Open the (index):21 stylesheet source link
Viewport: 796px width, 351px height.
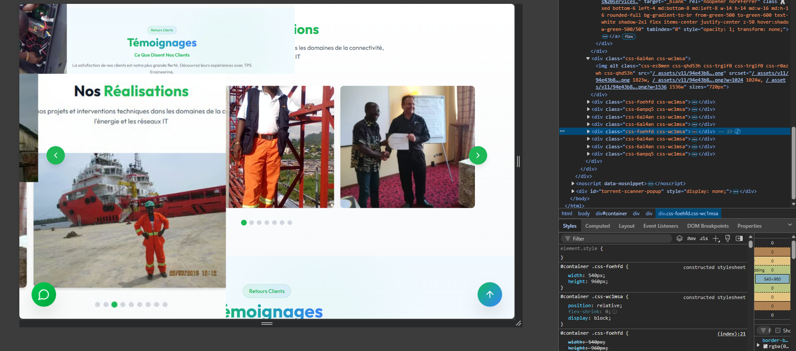(731, 334)
